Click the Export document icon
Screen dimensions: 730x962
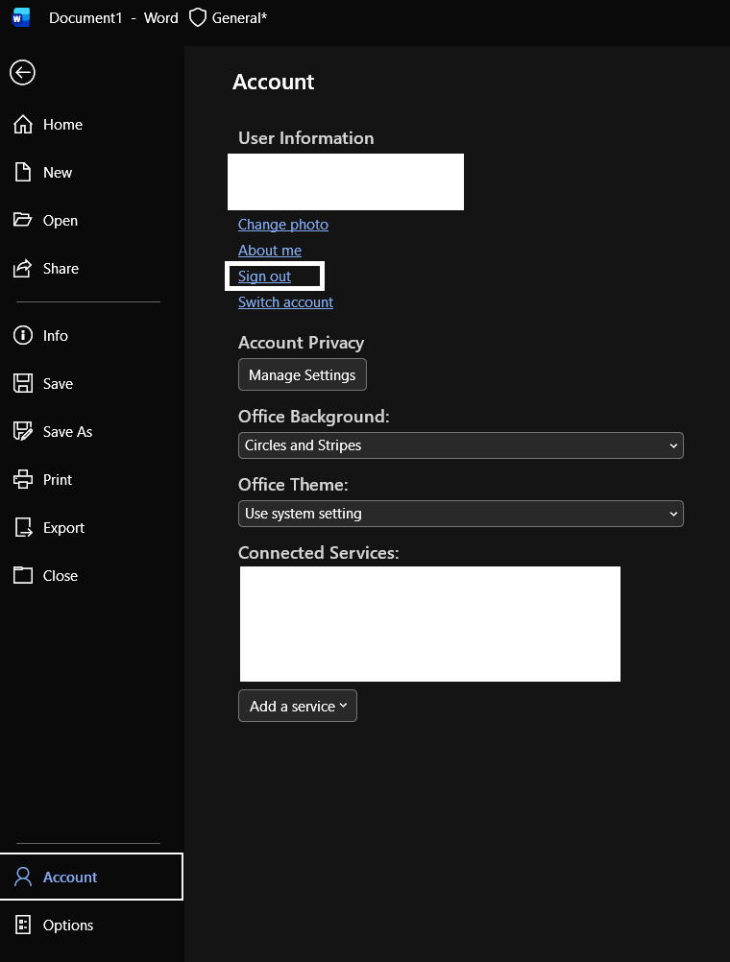click(x=23, y=527)
